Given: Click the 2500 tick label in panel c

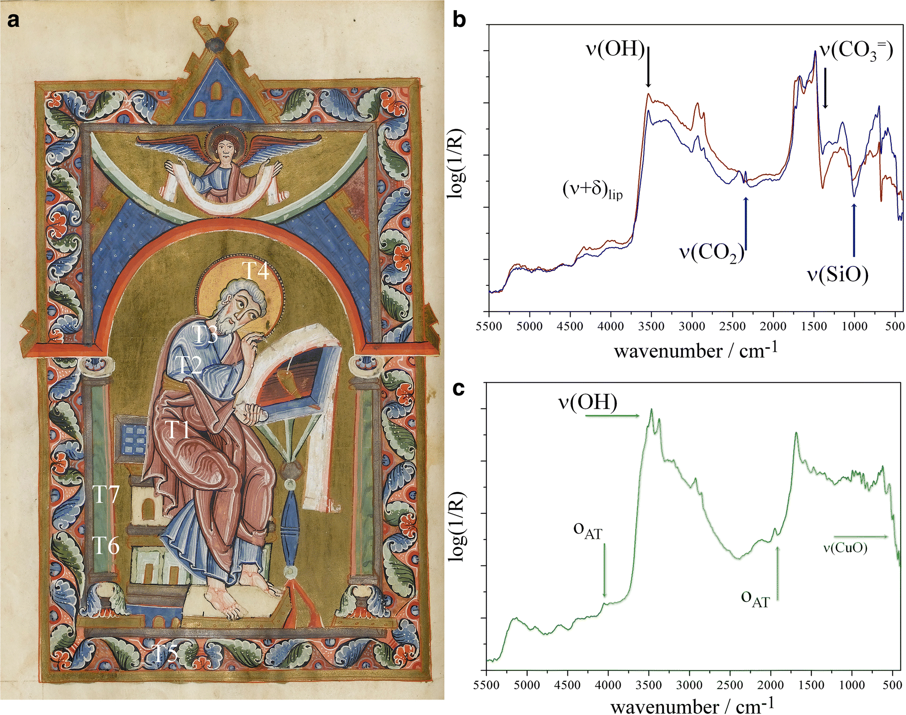Looking at the screenshot, I should [x=730, y=685].
